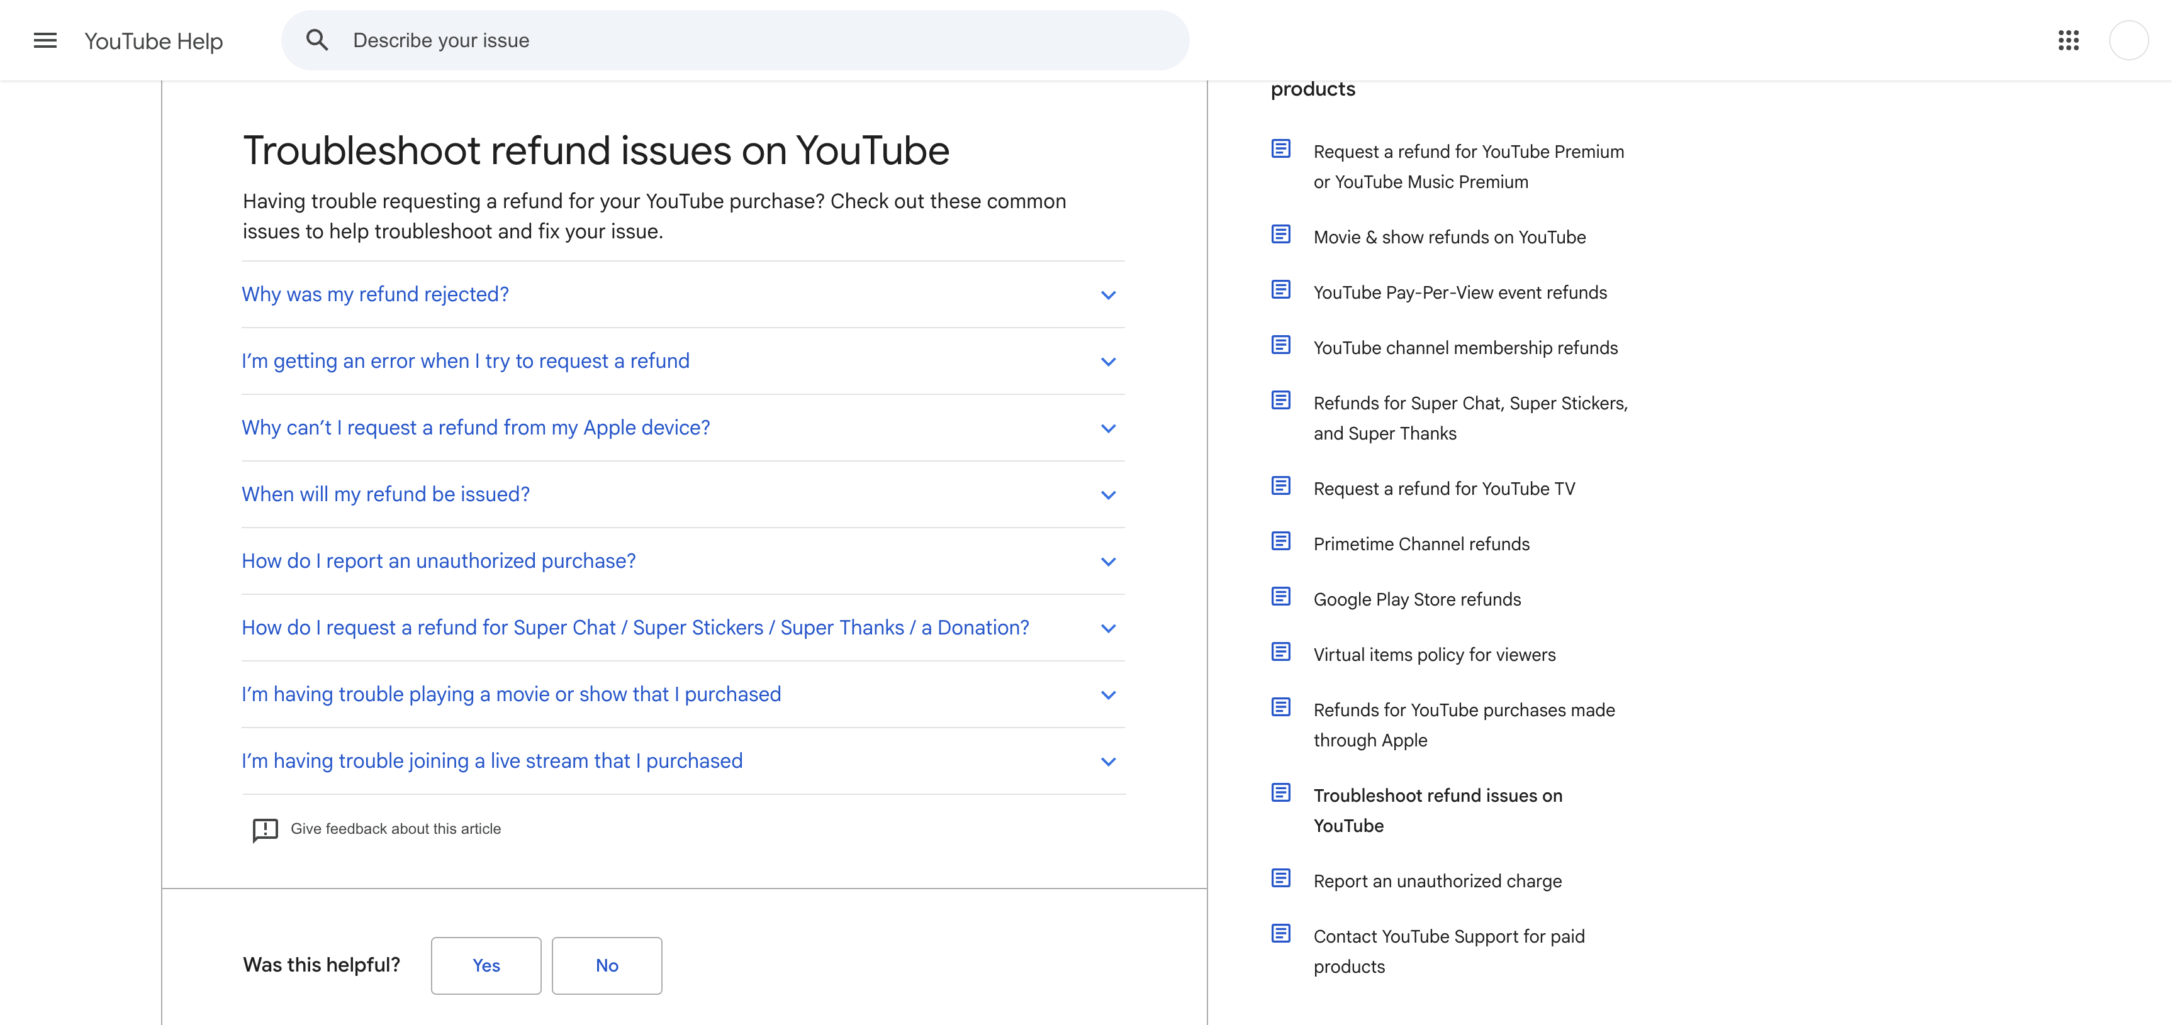Image resolution: width=2172 pixels, height=1025 pixels.
Task: Click the feedback speech bubble icon
Action: click(265, 829)
